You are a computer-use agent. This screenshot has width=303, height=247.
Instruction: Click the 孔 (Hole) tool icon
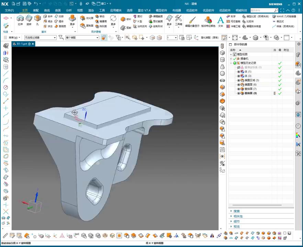tap(37, 19)
